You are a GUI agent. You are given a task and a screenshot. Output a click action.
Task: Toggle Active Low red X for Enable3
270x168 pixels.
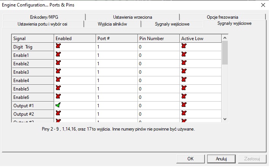point(184,71)
